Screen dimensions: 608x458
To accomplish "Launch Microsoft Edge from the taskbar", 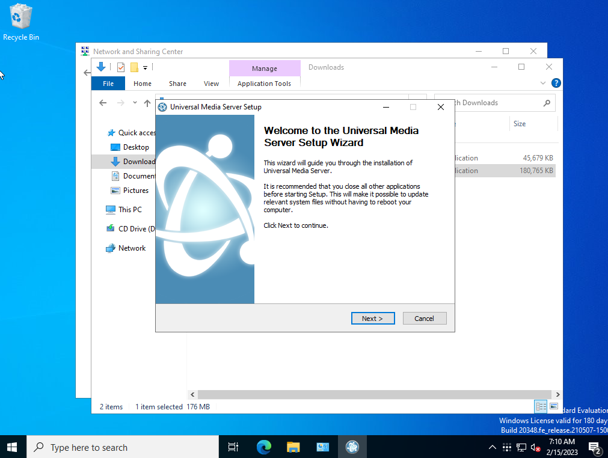I will pos(263,447).
